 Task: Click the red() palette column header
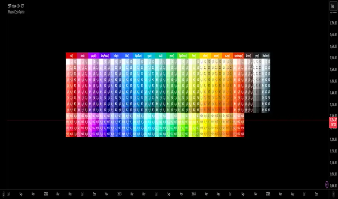click(x=71, y=56)
